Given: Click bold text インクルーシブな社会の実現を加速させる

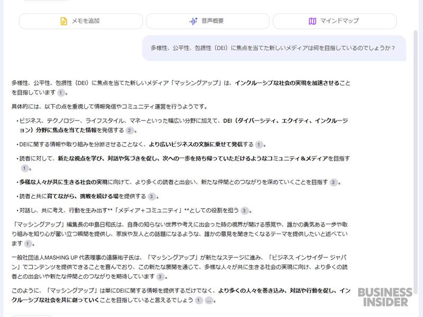Looking at the screenshot, I should click(x=287, y=83).
